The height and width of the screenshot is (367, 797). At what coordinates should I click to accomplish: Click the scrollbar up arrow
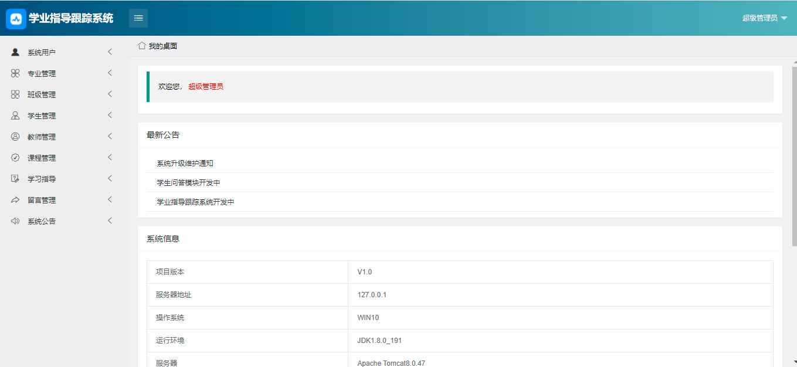click(x=795, y=62)
